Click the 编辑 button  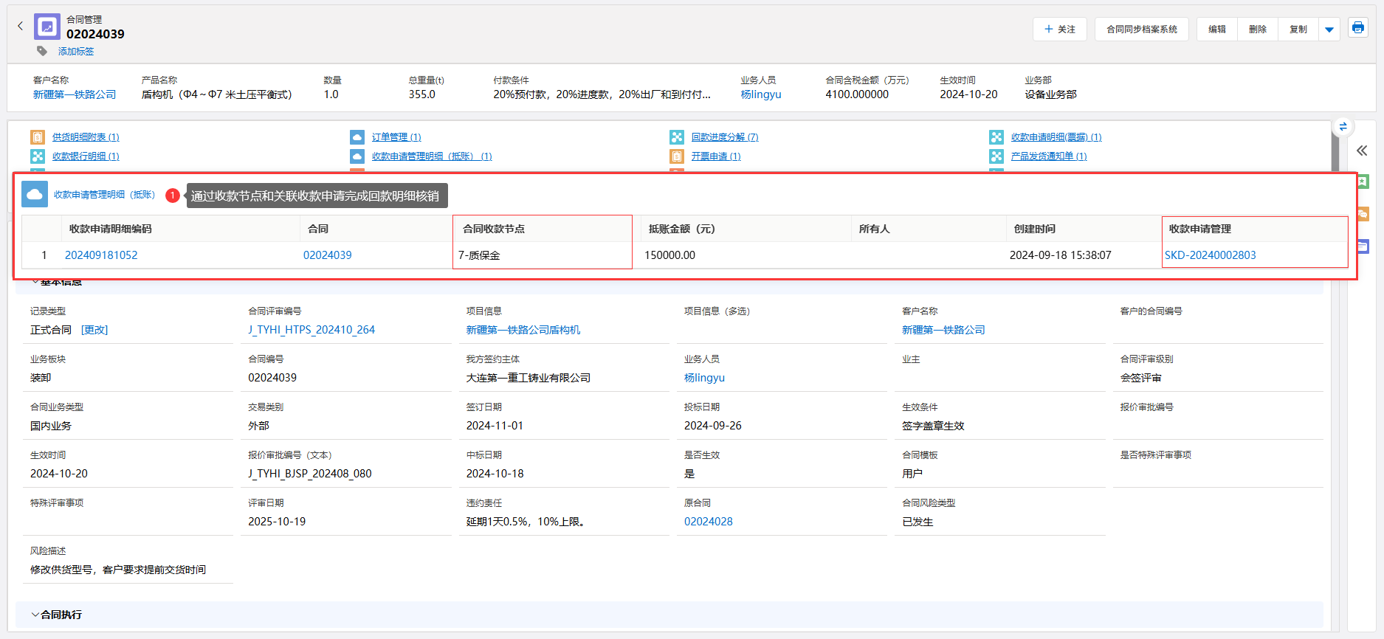tap(1216, 30)
